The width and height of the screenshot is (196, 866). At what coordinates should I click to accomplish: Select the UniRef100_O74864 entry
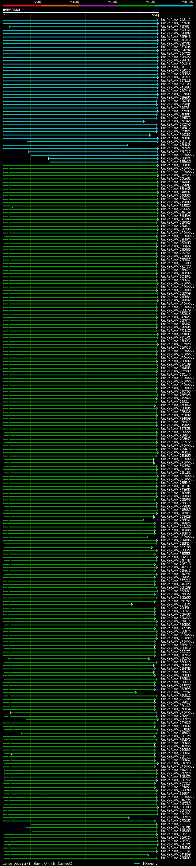pos(175,787)
